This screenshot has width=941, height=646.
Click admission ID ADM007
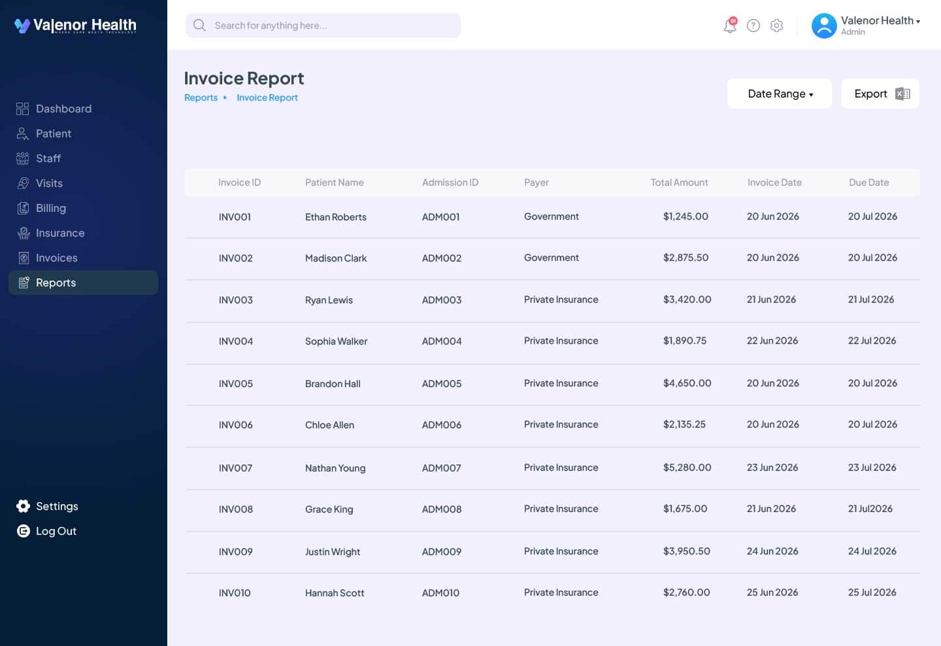click(442, 468)
